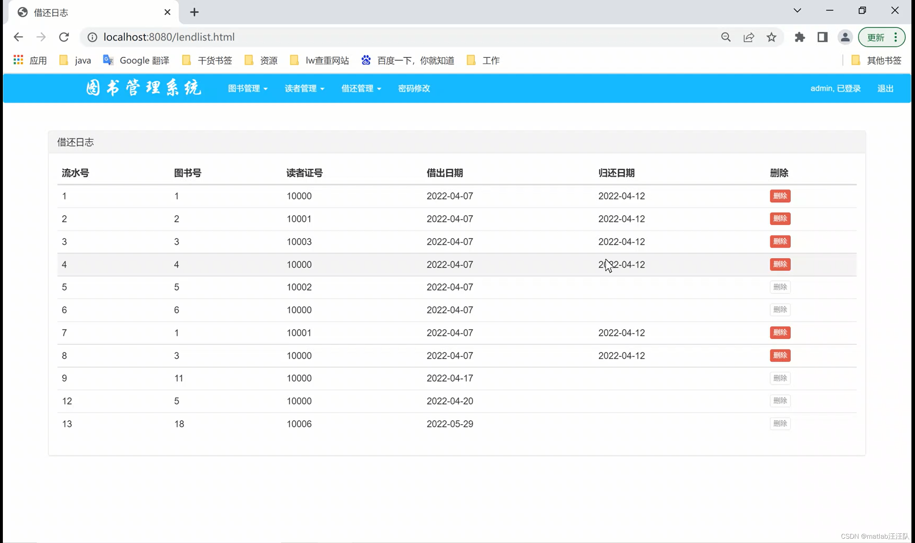The width and height of the screenshot is (915, 543).
Task: Open the 应用 apps grid shortcut
Action: 30,60
